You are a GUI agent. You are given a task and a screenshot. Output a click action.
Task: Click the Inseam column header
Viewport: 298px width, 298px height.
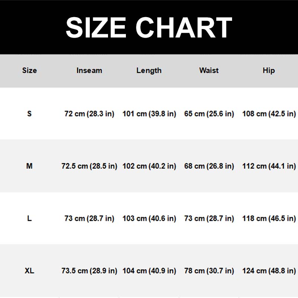coord(89,70)
